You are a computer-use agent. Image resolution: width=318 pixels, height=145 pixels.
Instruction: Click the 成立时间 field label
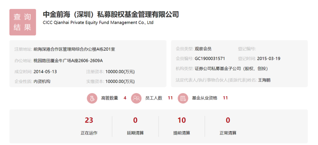[23, 72]
